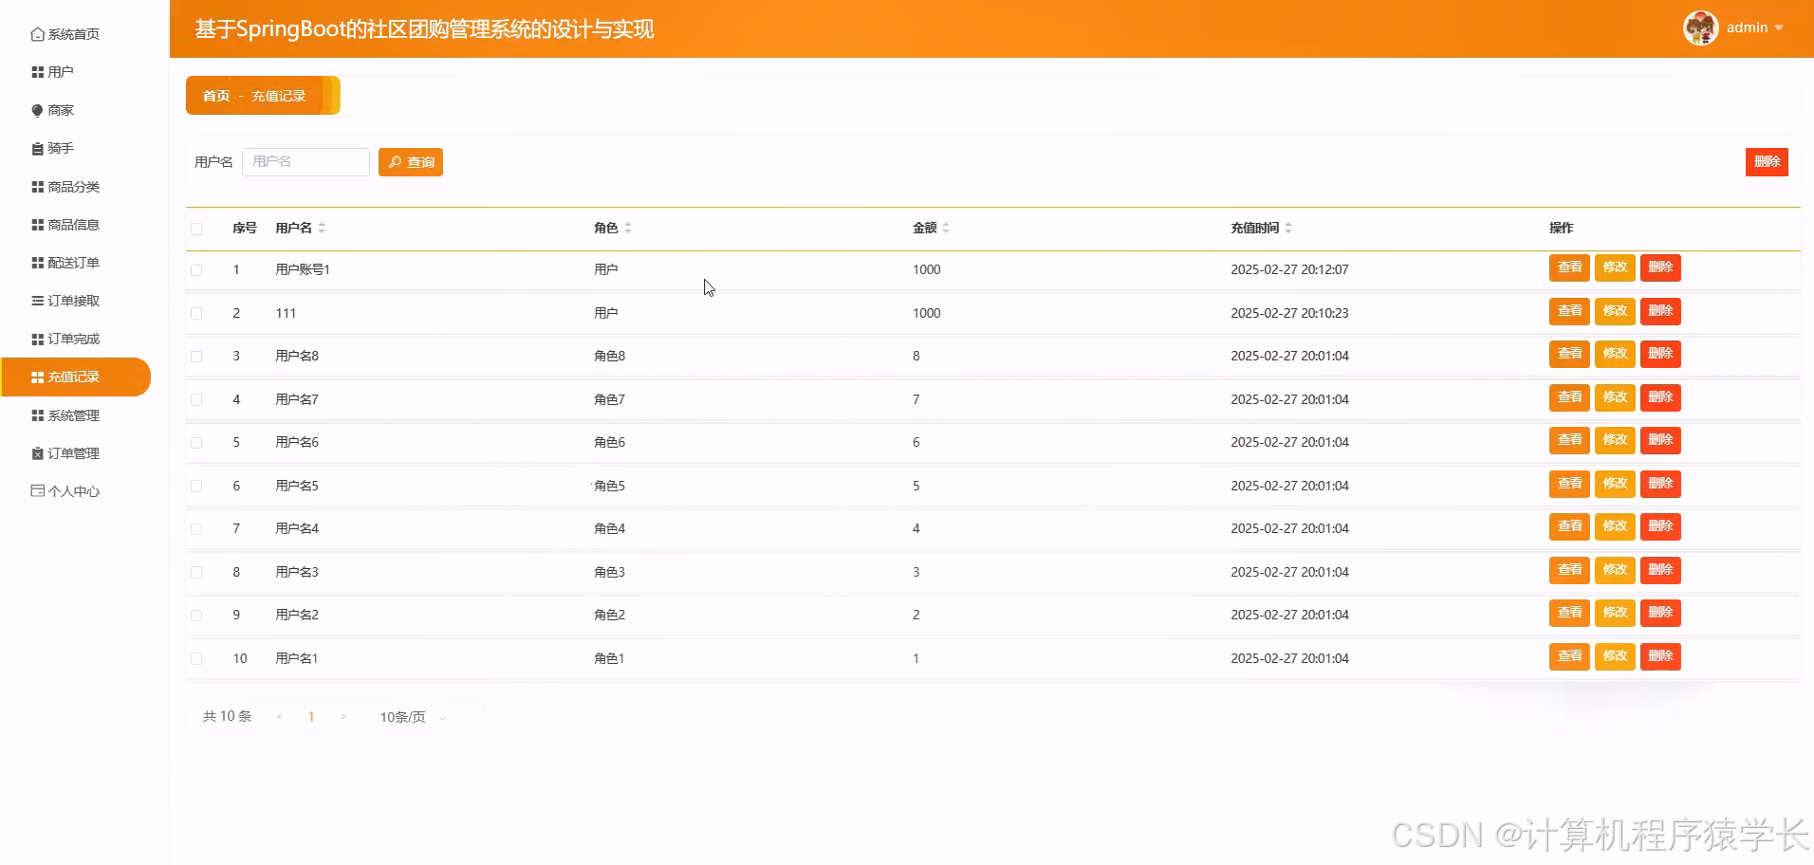This screenshot has height=865, width=1814.
Task: Click the icon beside 商家
Action: pyautogui.click(x=37, y=110)
